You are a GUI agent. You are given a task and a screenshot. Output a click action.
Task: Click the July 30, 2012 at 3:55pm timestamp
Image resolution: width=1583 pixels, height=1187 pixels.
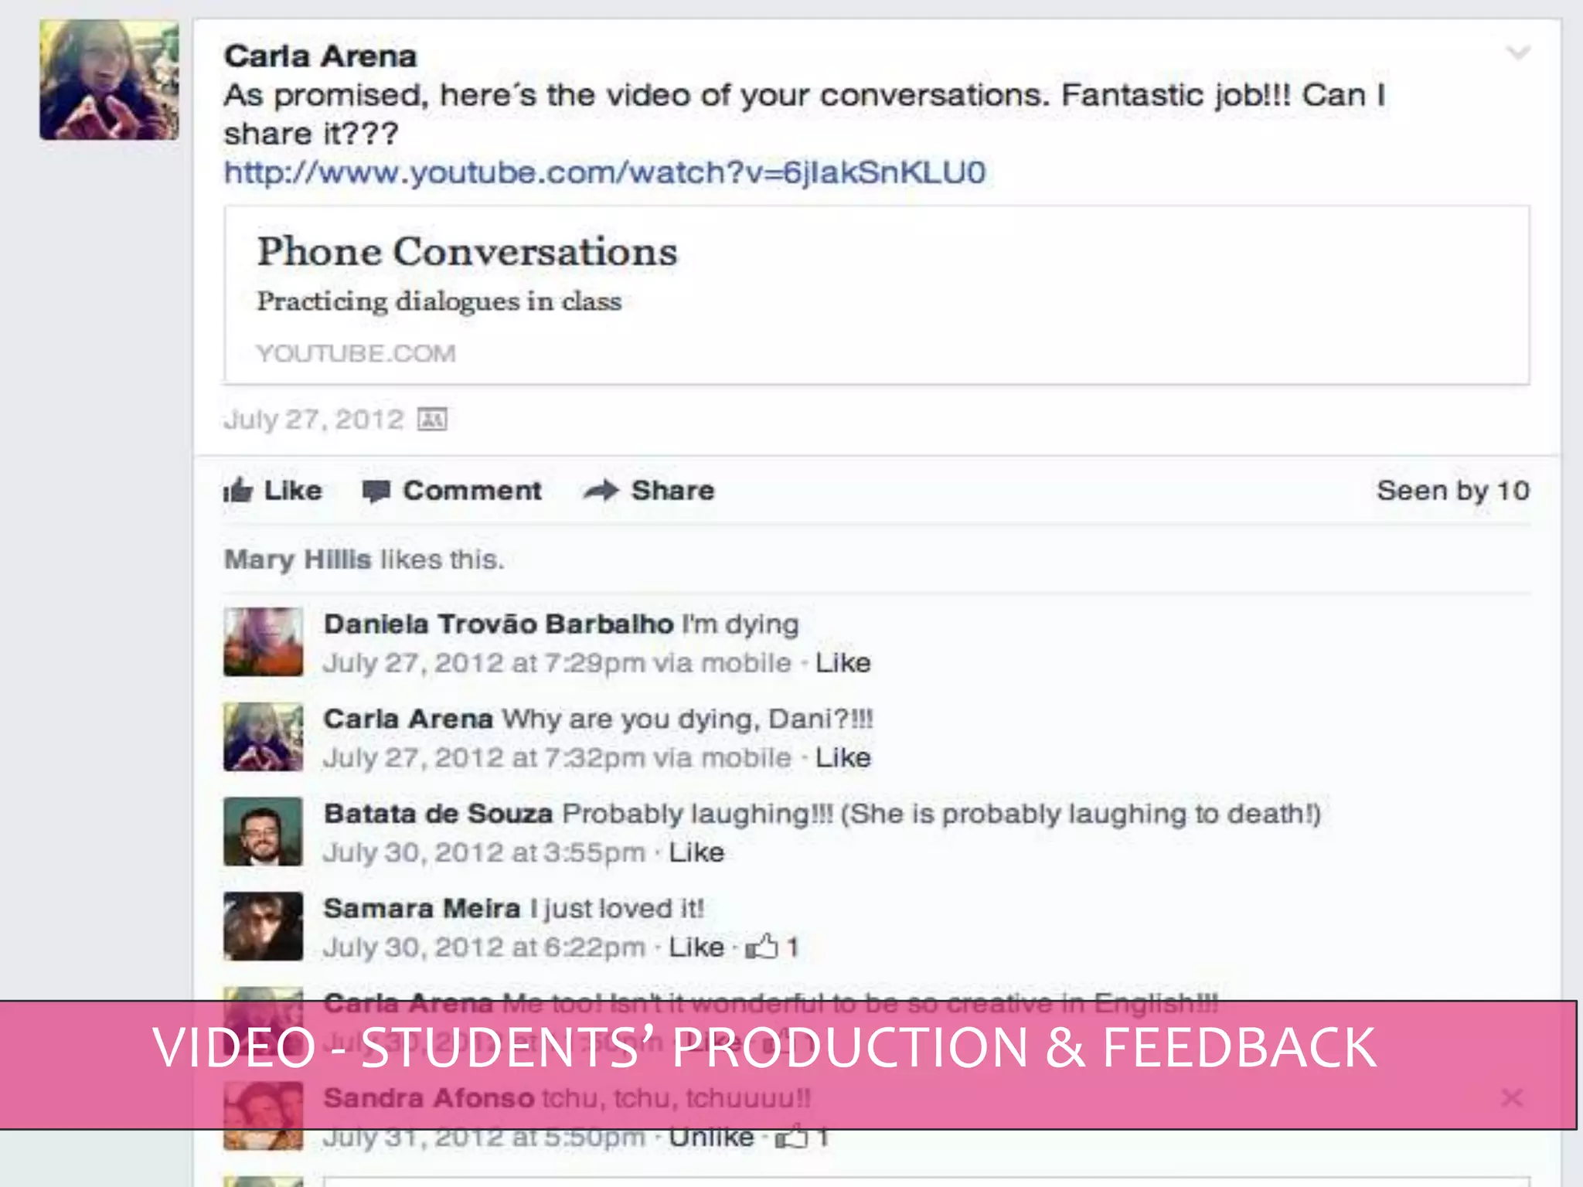[x=484, y=852]
